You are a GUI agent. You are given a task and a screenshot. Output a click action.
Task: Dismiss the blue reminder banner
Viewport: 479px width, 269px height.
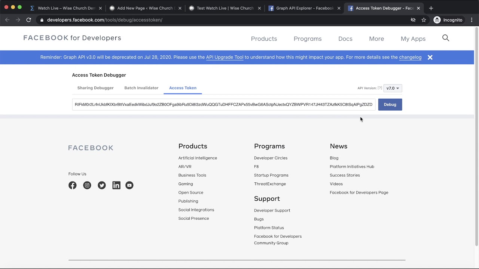[x=430, y=57]
